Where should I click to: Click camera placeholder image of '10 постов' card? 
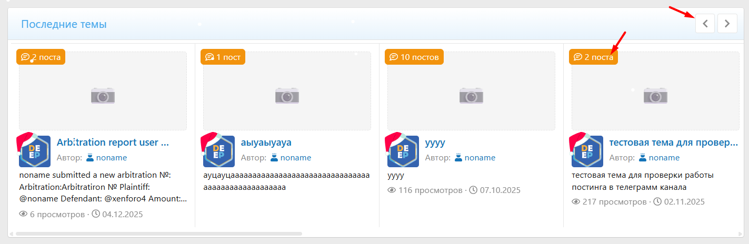point(471,96)
